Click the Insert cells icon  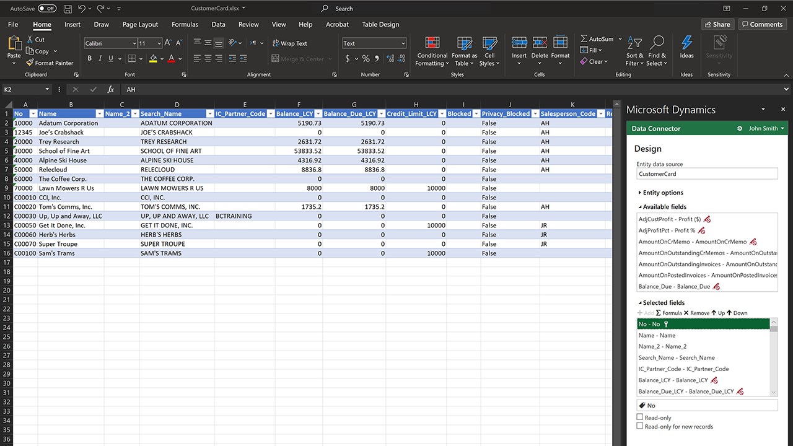click(519, 43)
